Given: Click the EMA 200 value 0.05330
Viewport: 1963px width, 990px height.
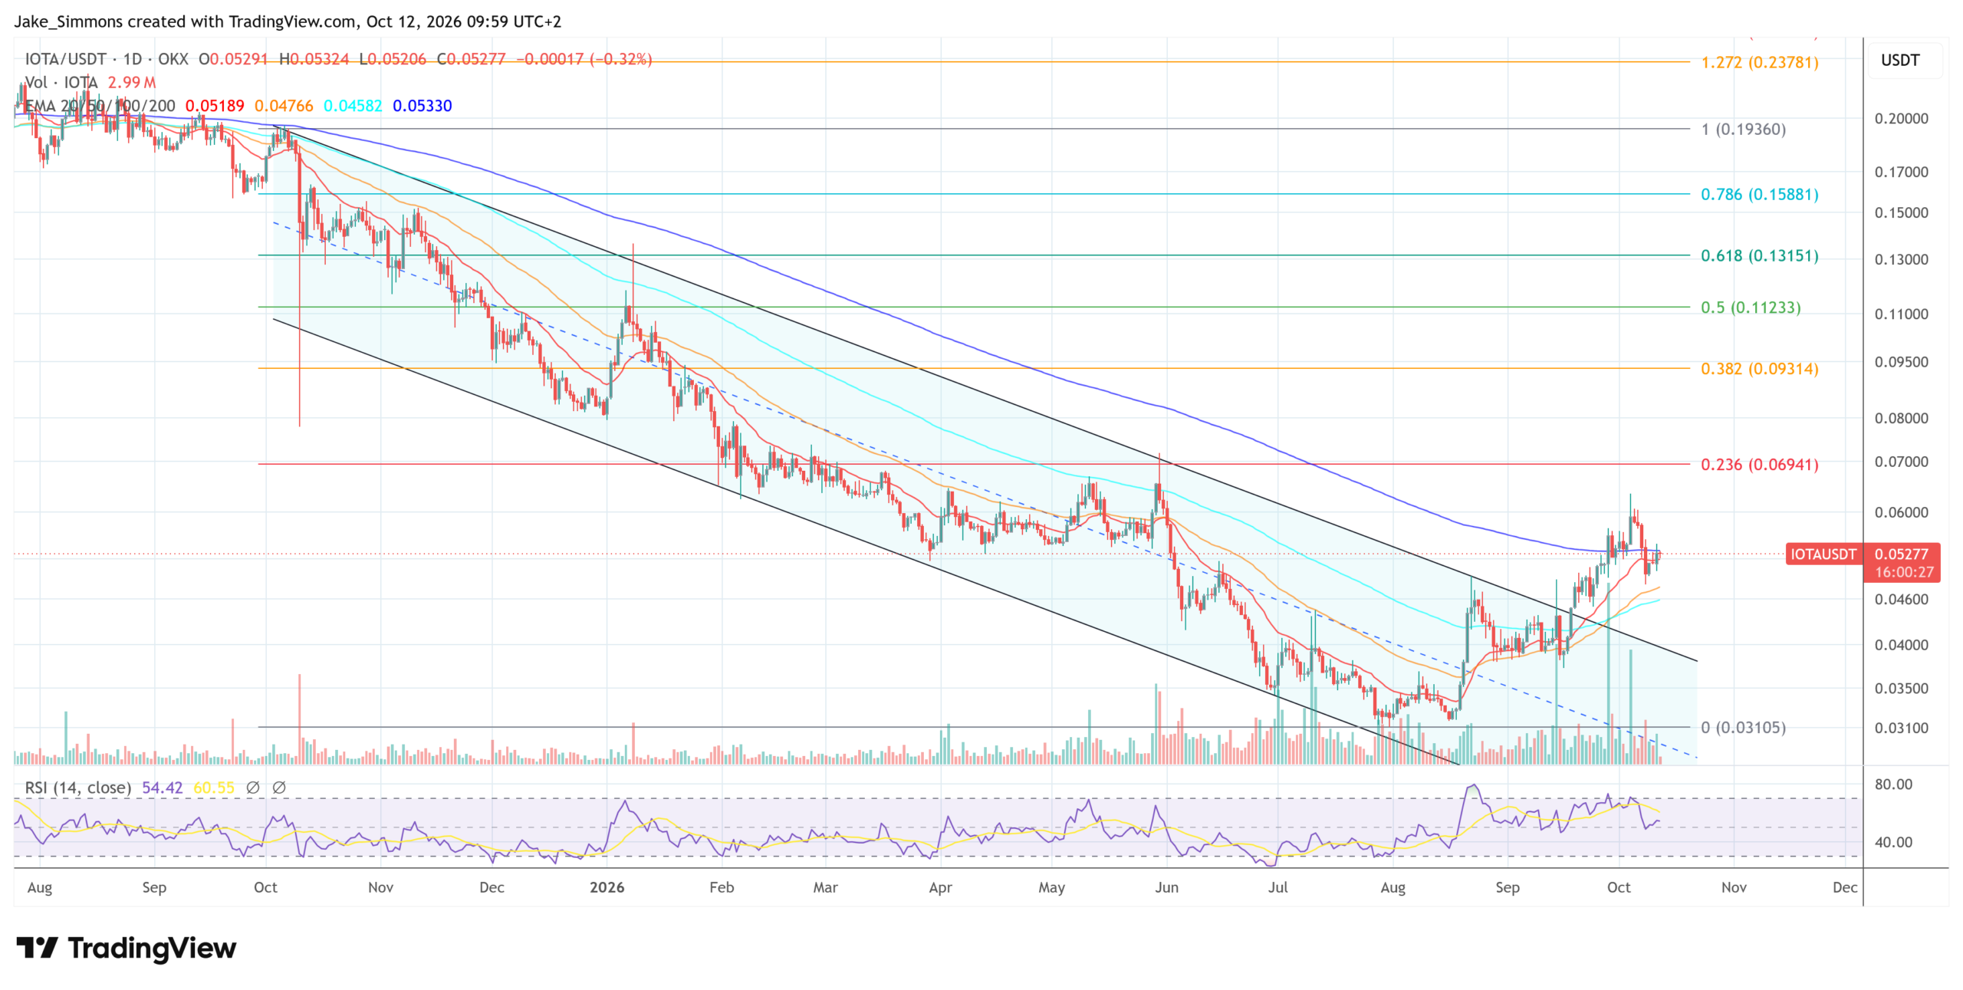Looking at the screenshot, I should (x=423, y=106).
